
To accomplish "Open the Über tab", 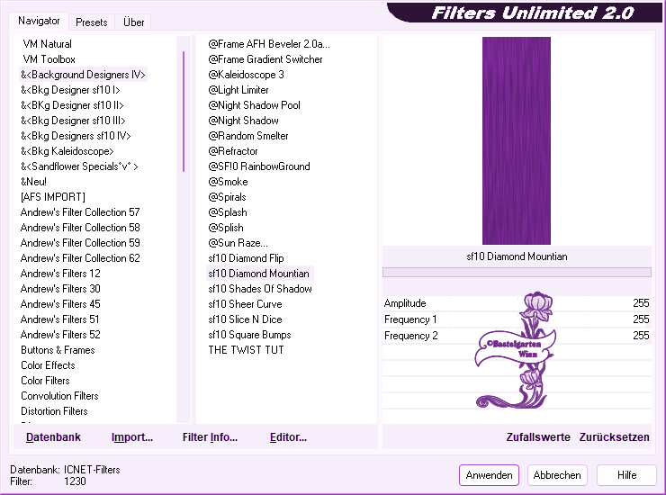I will tap(133, 22).
